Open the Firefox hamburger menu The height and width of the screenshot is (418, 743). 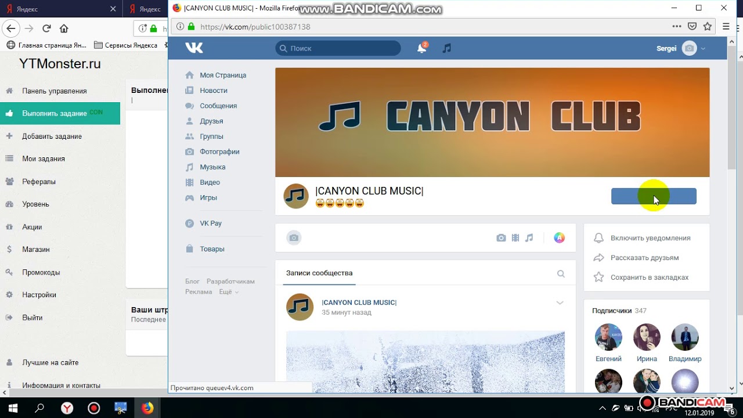(726, 26)
